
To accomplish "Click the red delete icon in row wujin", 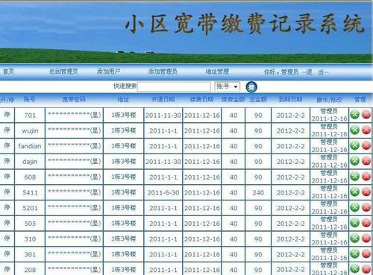I will click(x=366, y=130).
